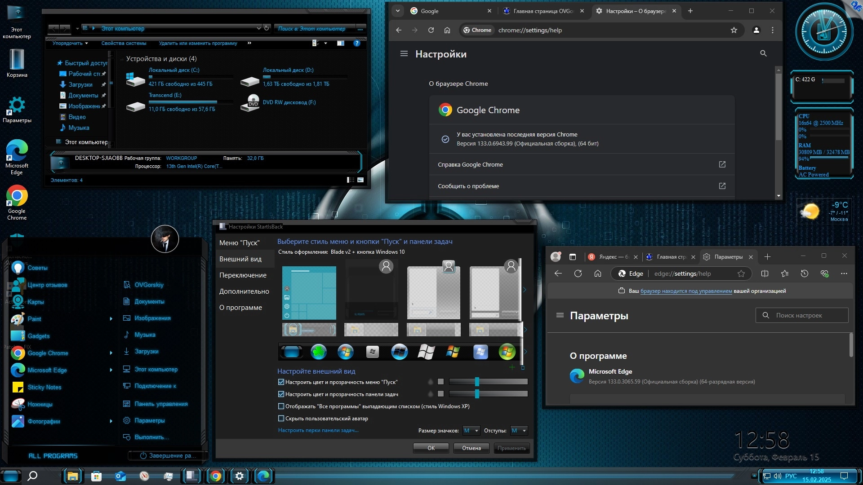Enable 'All programs' dropdown list Windows XP style
The width and height of the screenshot is (863, 485).
[281, 406]
